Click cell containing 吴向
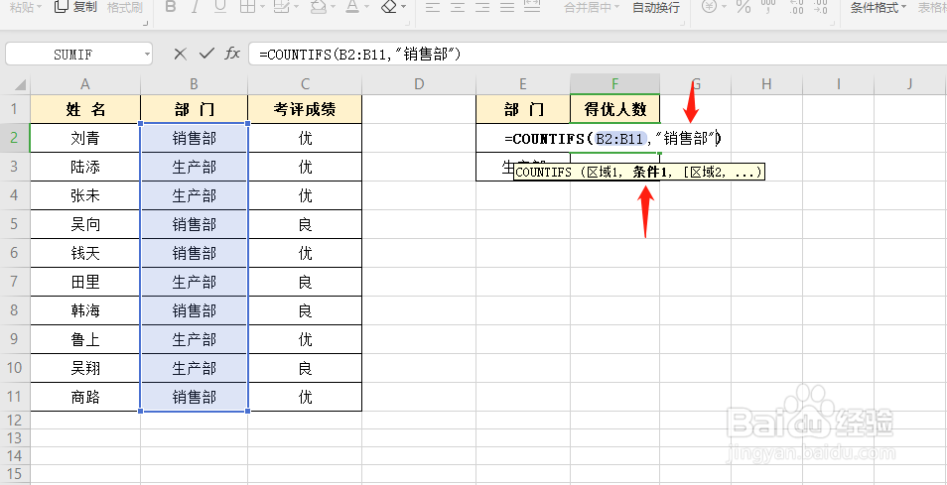Screen dimensions: 947x485 click(85, 224)
